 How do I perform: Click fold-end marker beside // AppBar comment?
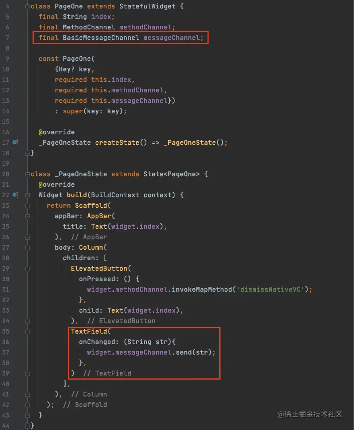coord(27,237)
